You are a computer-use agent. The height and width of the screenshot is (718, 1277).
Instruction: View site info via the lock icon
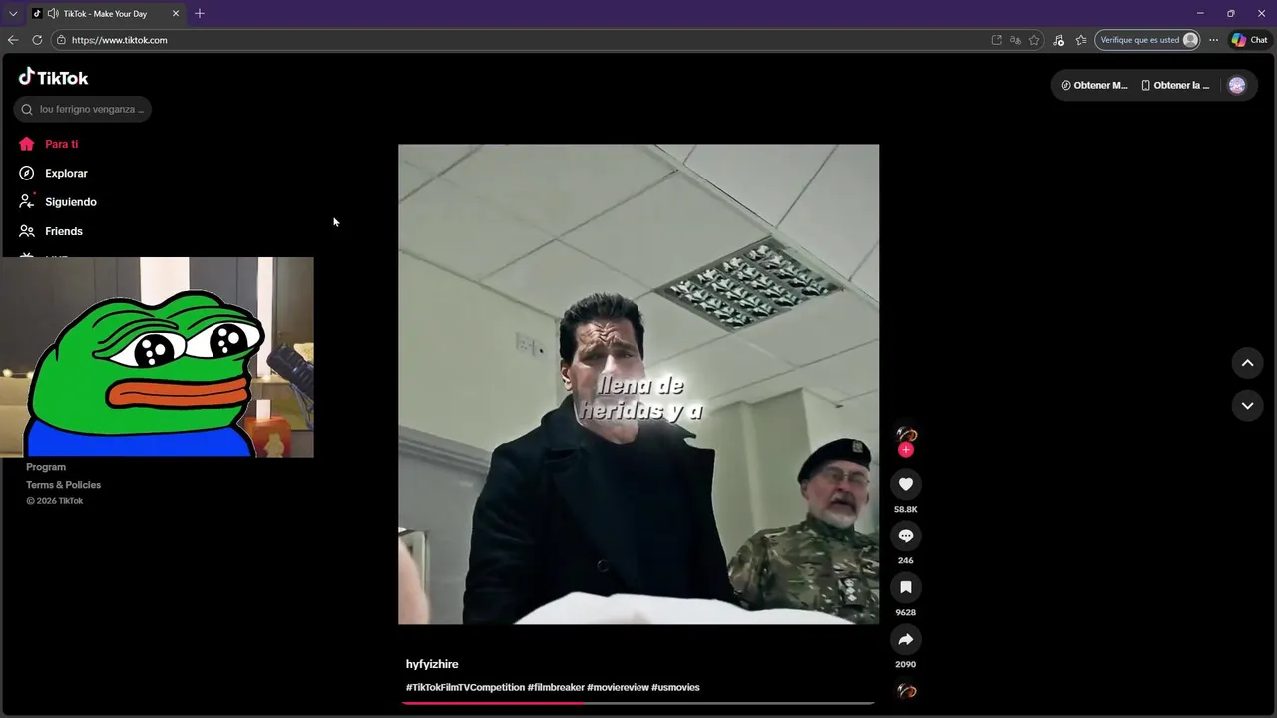pos(61,40)
